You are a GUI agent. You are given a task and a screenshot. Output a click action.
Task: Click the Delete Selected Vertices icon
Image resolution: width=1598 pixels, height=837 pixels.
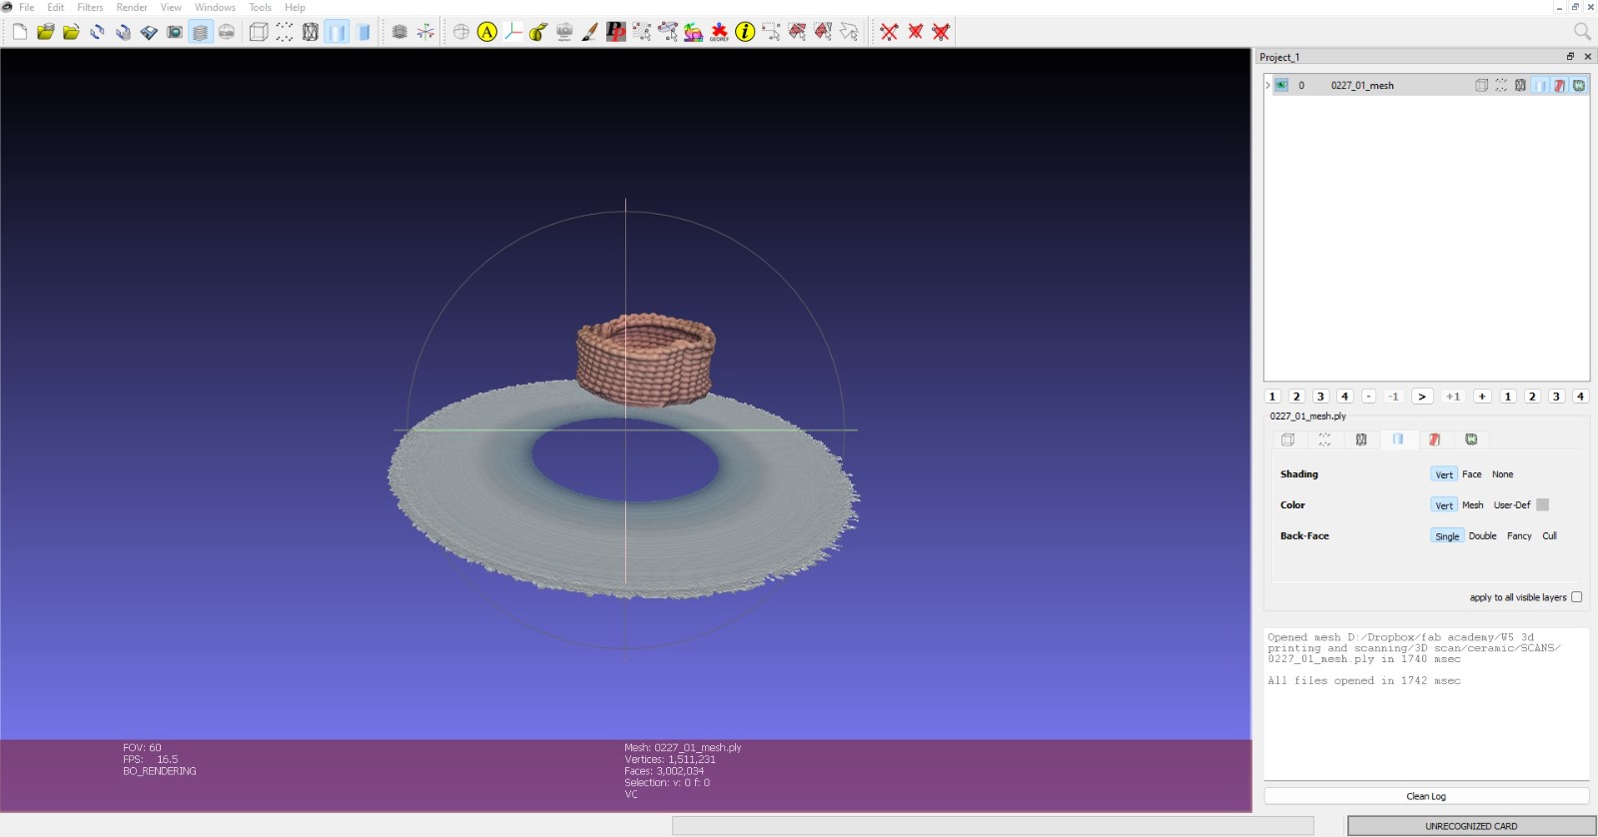pyautogui.click(x=889, y=32)
